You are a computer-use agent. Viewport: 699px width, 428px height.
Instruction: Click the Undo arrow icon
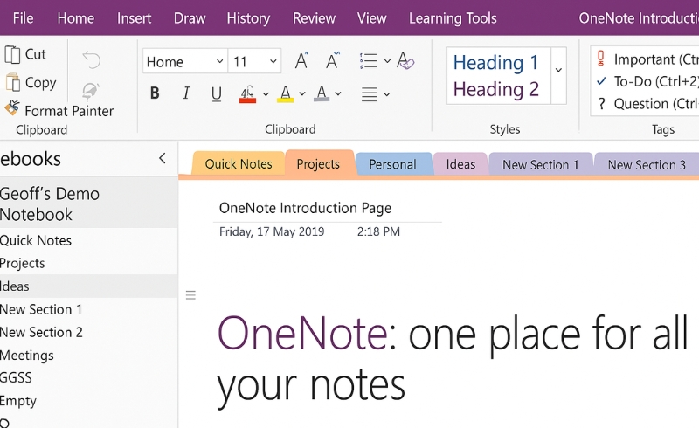click(92, 59)
